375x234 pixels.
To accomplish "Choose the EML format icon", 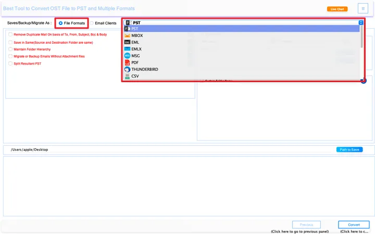I will click(127, 42).
